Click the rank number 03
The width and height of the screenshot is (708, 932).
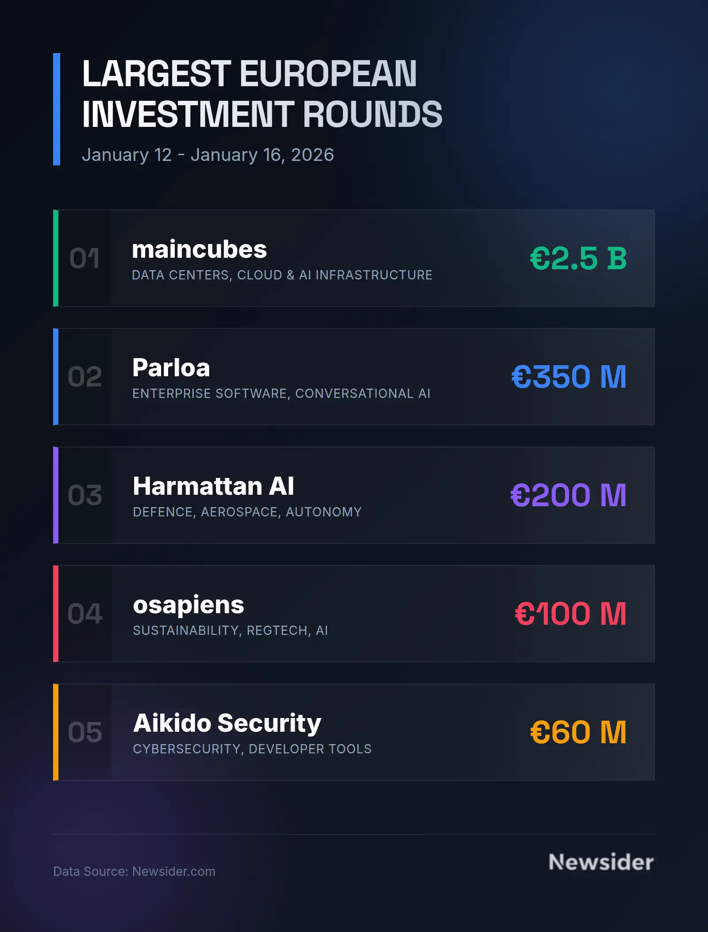click(x=85, y=495)
